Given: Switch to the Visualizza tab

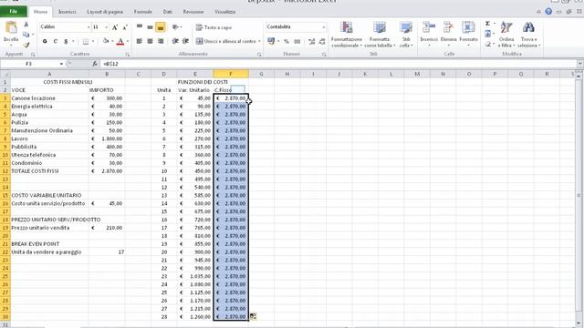Looking at the screenshot, I should (224, 12).
